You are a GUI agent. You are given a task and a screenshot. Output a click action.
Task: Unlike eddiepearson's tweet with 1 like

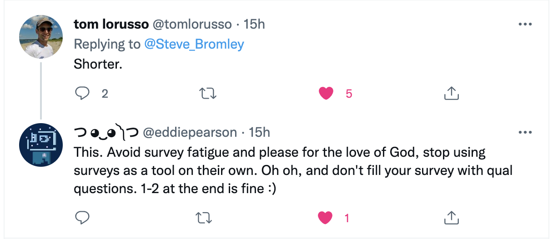click(326, 218)
